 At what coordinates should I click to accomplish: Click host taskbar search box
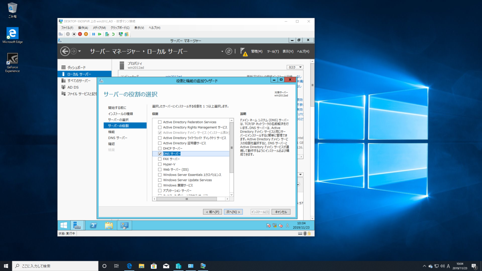pyautogui.click(x=55, y=266)
